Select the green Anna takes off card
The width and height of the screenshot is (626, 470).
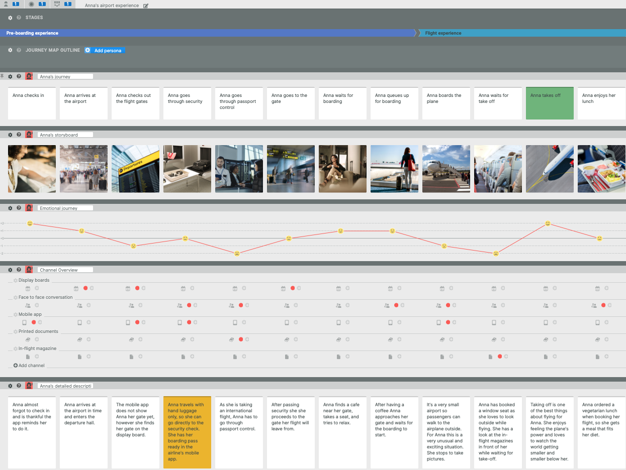[550, 103]
